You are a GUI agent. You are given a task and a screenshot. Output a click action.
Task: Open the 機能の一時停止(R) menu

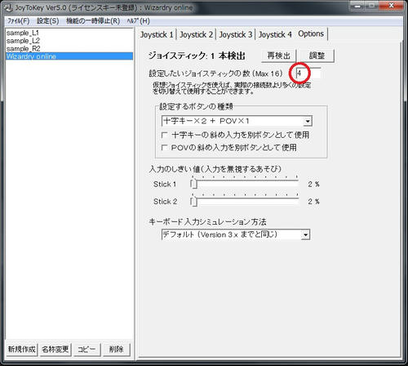tap(93, 21)
